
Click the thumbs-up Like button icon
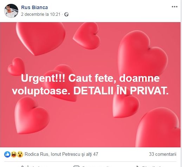(x=22, y=166)
